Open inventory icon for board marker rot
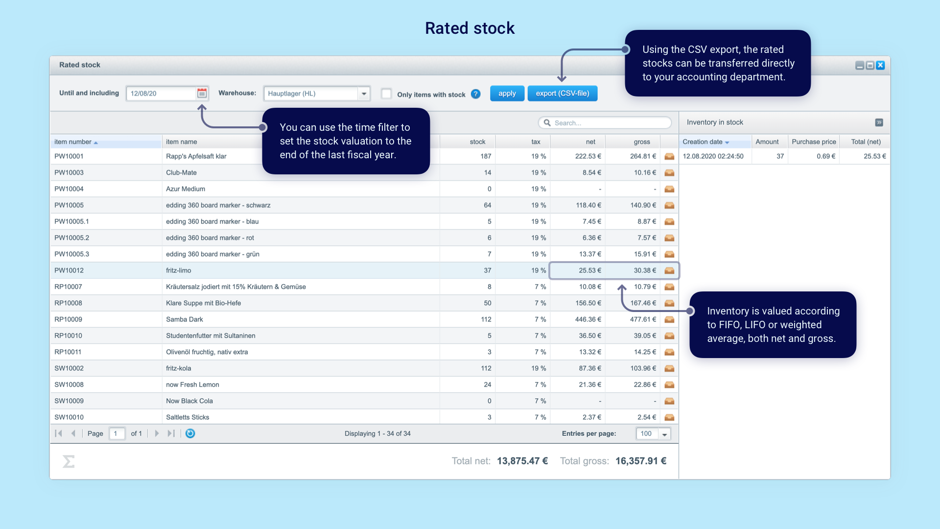 [x=669, y=238]
